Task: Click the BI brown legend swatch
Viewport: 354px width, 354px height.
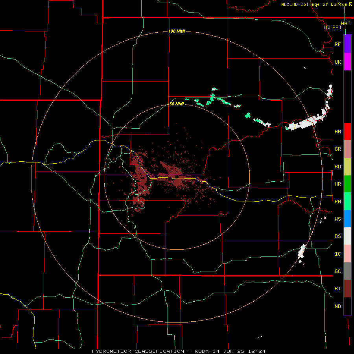Action: point(347,289)
